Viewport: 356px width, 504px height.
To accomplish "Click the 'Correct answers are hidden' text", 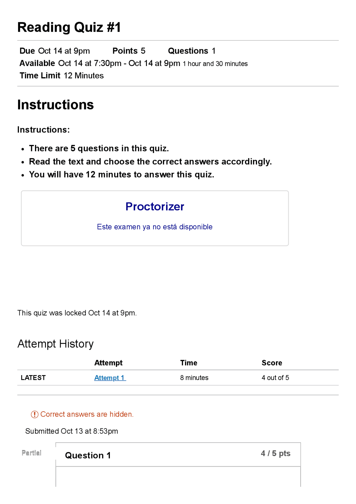I will (x=87, y=414).
